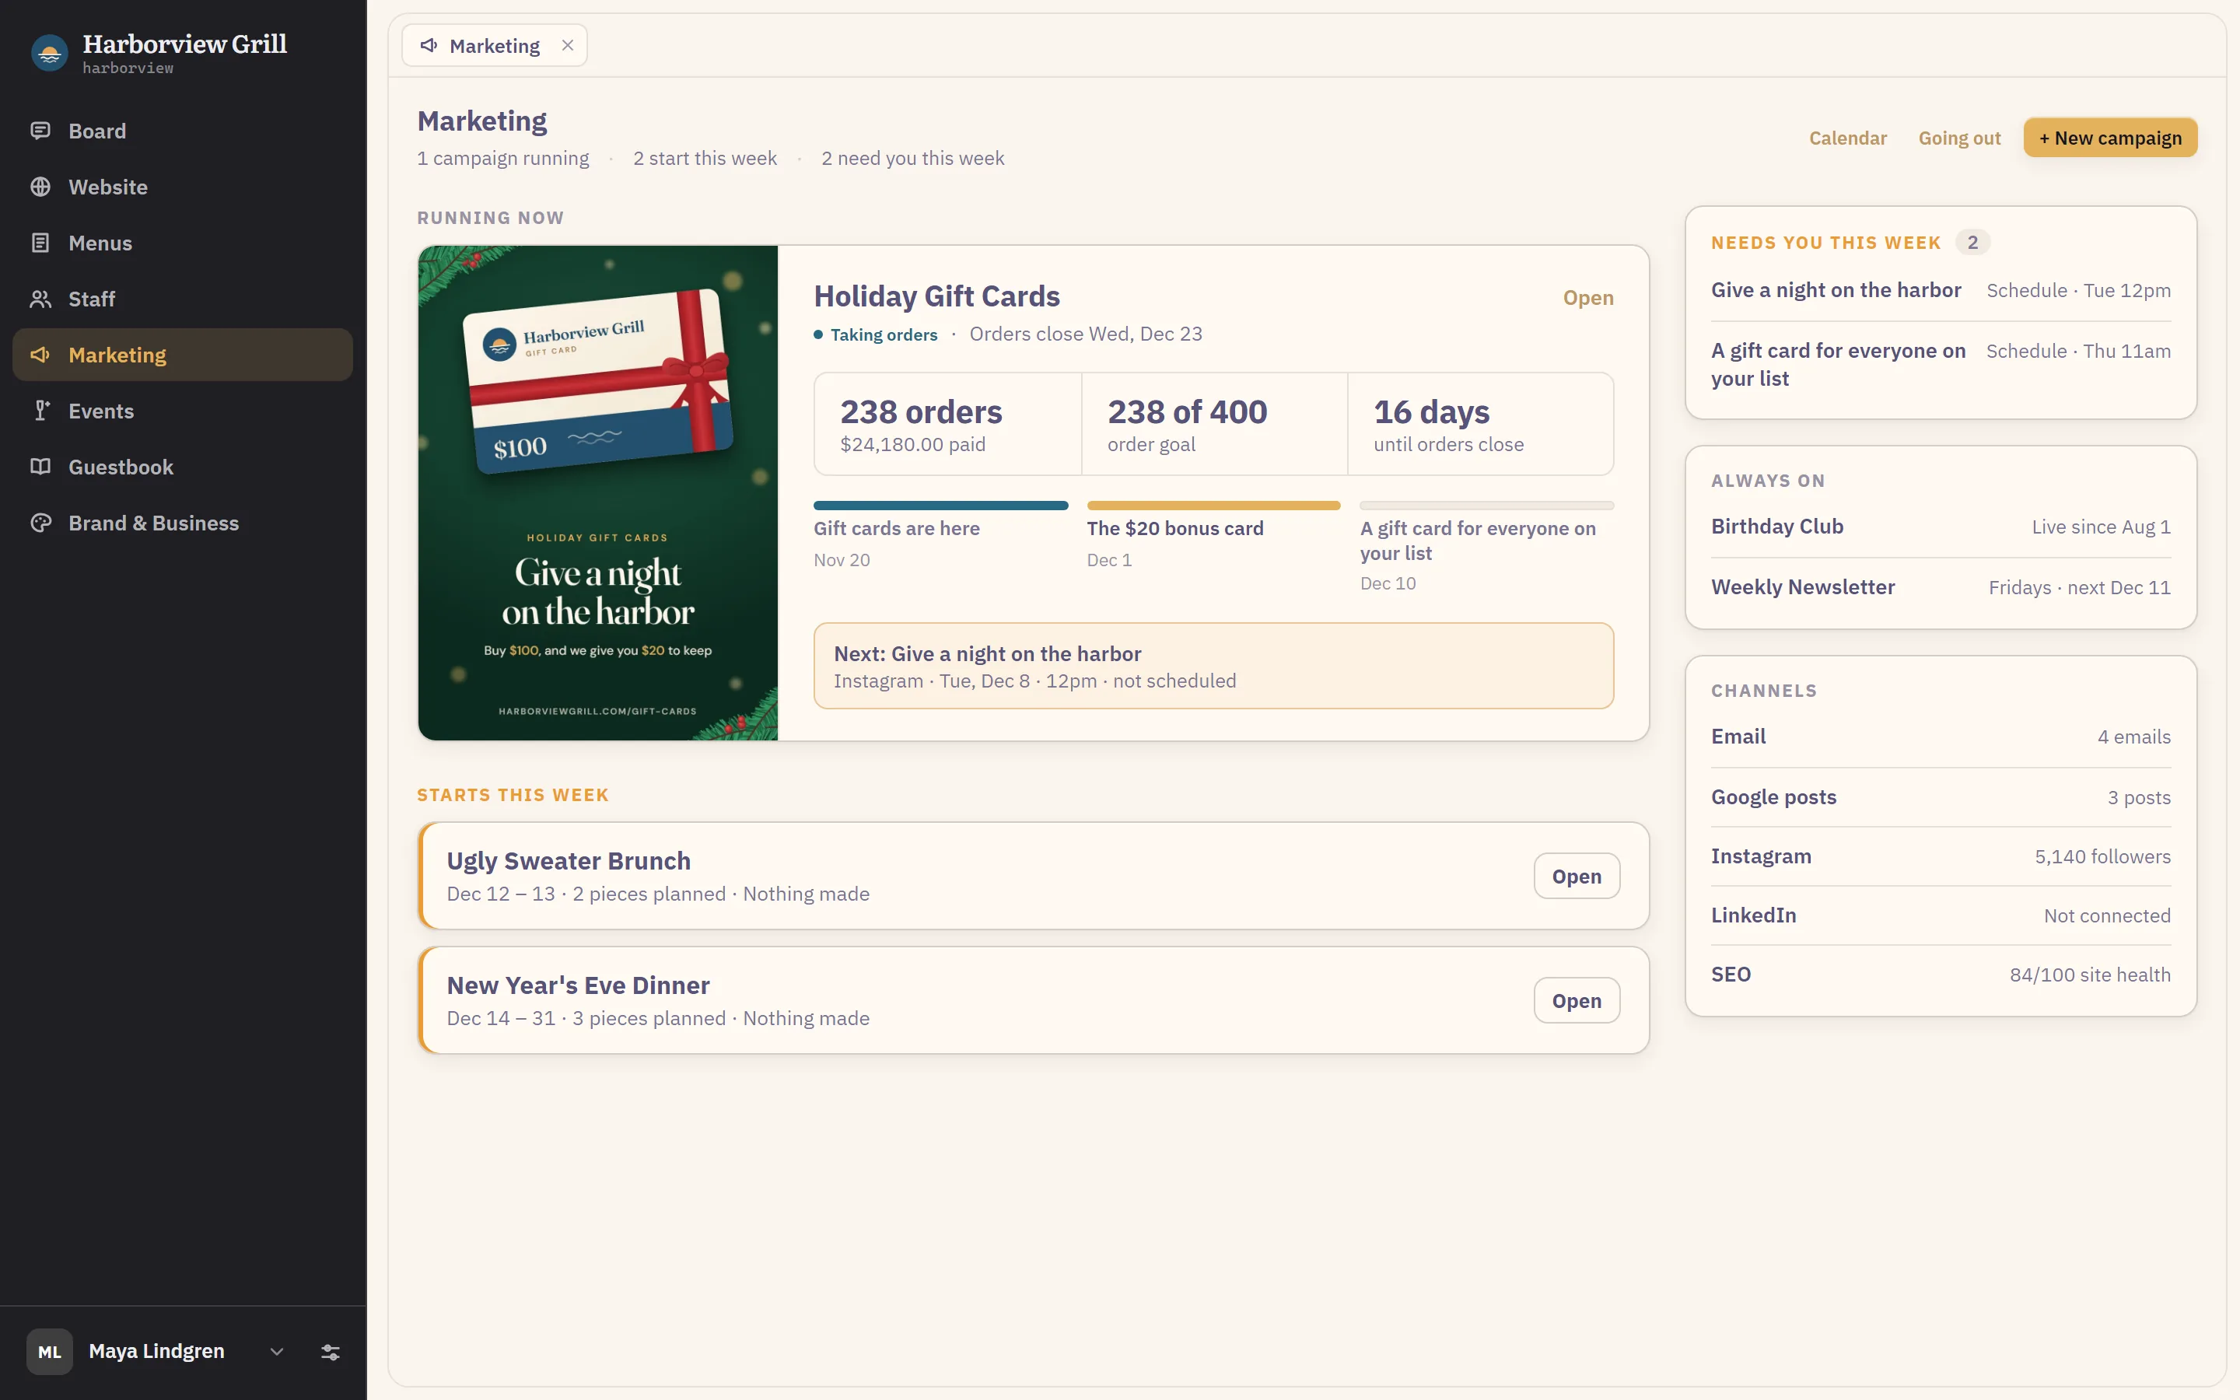The height and width of the screenshot is (1400, 2240).
Task: Create a new campaign
Action: [x=2109, y=138]
